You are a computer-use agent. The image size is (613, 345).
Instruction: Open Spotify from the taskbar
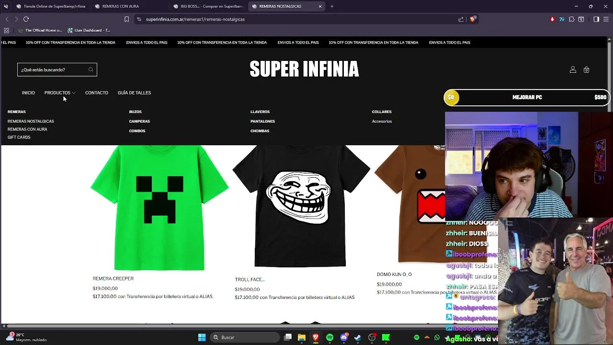[329, 337]
